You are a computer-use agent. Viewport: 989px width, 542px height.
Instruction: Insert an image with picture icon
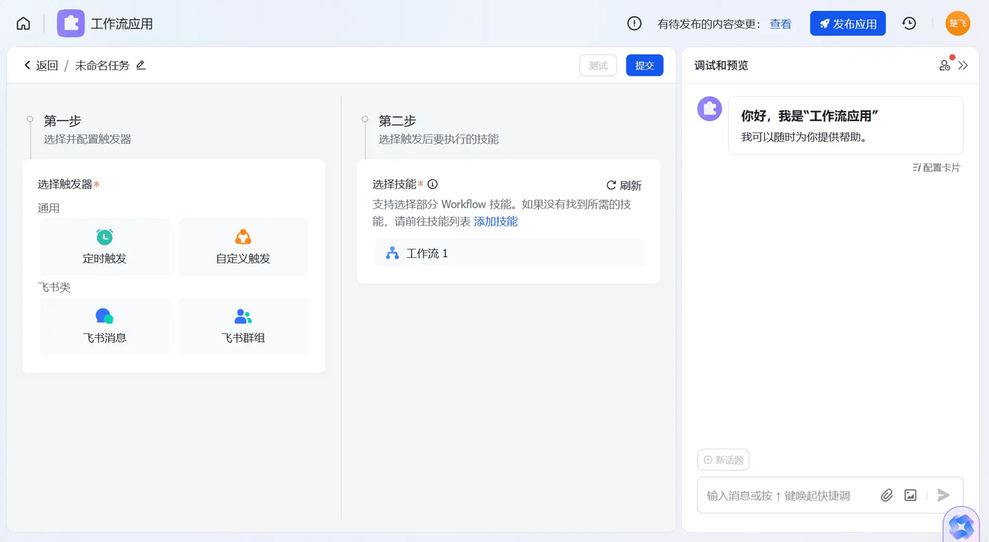(x=910, y=496)
